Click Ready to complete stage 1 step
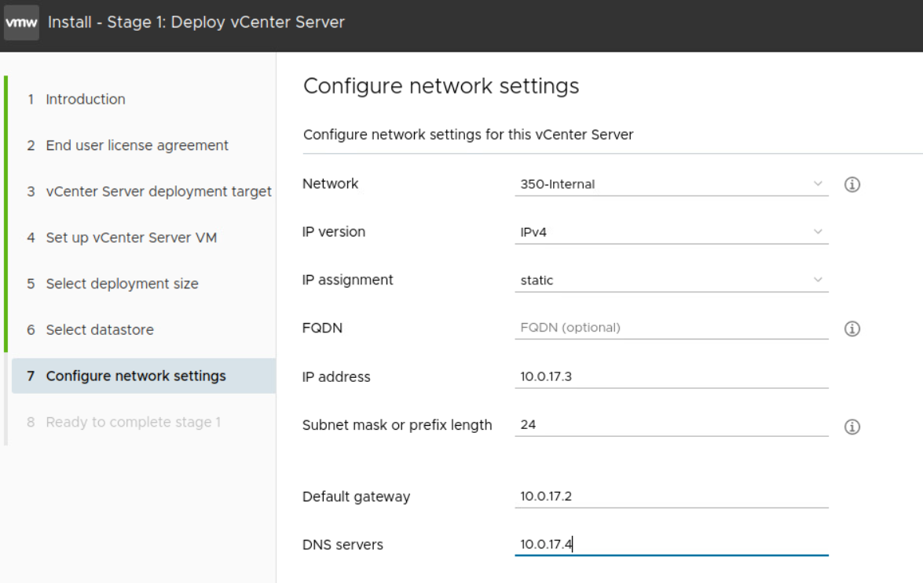 tap(133, 422)
